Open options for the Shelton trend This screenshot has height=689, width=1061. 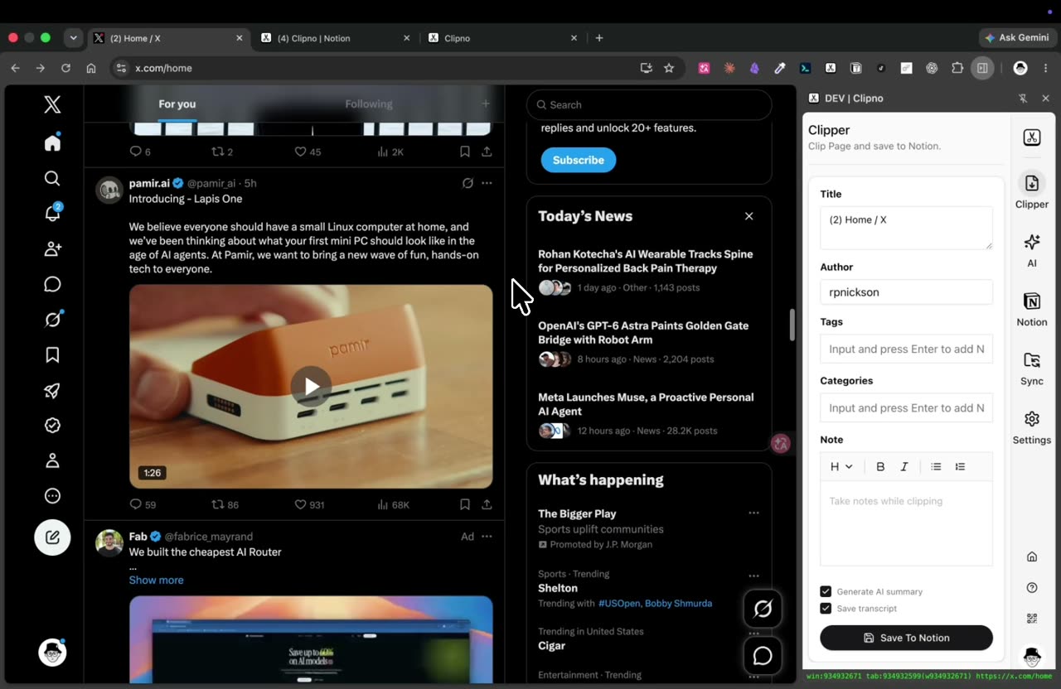point(753,576)
